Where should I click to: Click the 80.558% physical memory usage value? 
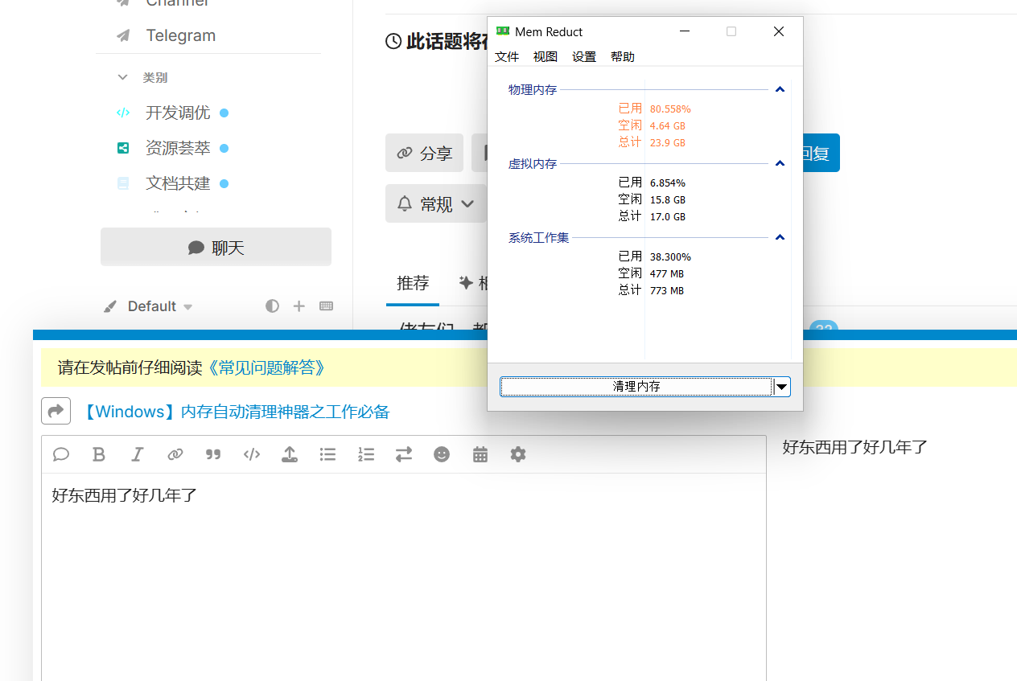click(670, 109)
